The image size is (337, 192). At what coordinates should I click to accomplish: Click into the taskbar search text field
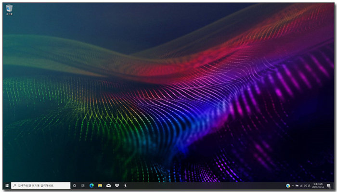(x=41, y=186)
